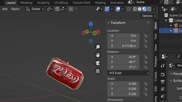Open proportional falloff curve options
This screenshot has width=182, height=102.
(x=77, y=9)
